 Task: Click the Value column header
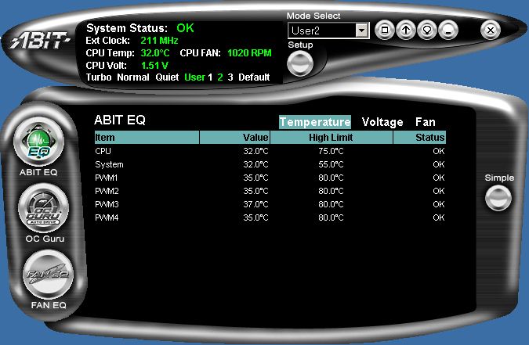(x=235, y=138)
